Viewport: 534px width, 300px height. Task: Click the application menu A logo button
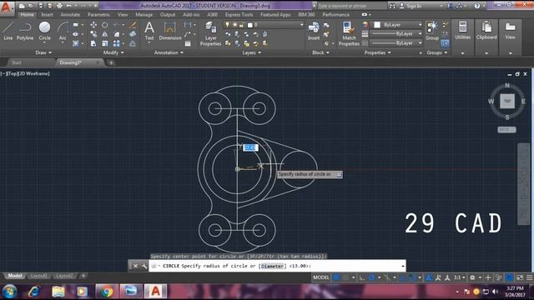(x=6, y=7)
